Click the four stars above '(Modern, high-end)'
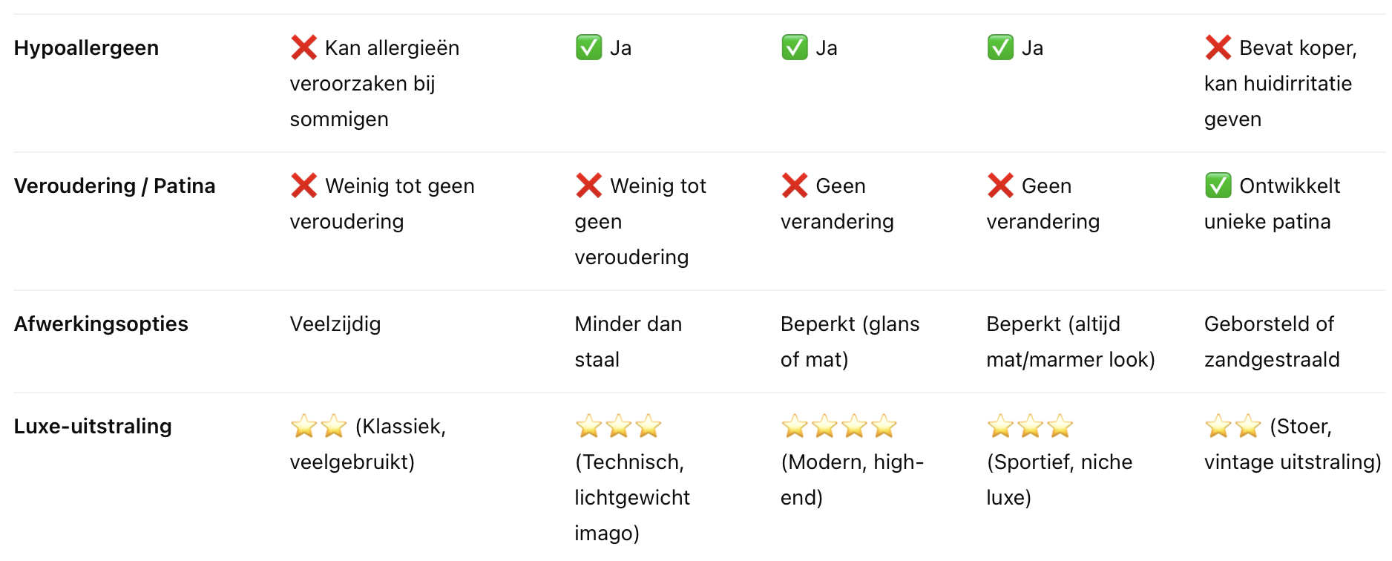1392x561 pixels. click(x=839, y=426)
